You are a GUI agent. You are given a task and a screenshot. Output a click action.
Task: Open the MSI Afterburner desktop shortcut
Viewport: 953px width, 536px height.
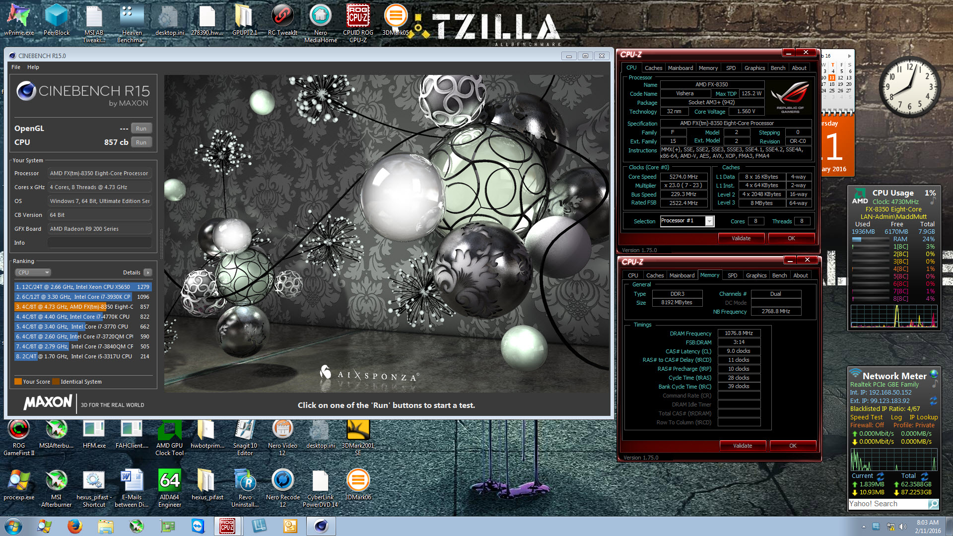tap(56, 488)
